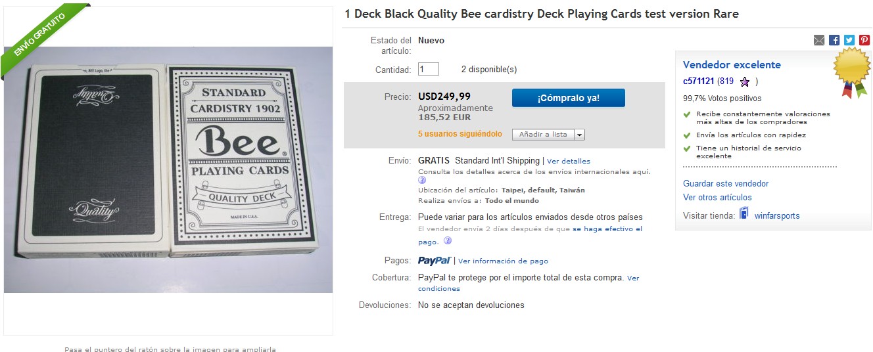873x352 pixels.
Task: Open help icon under international shipping note
Action: click(x=422, y=181)
